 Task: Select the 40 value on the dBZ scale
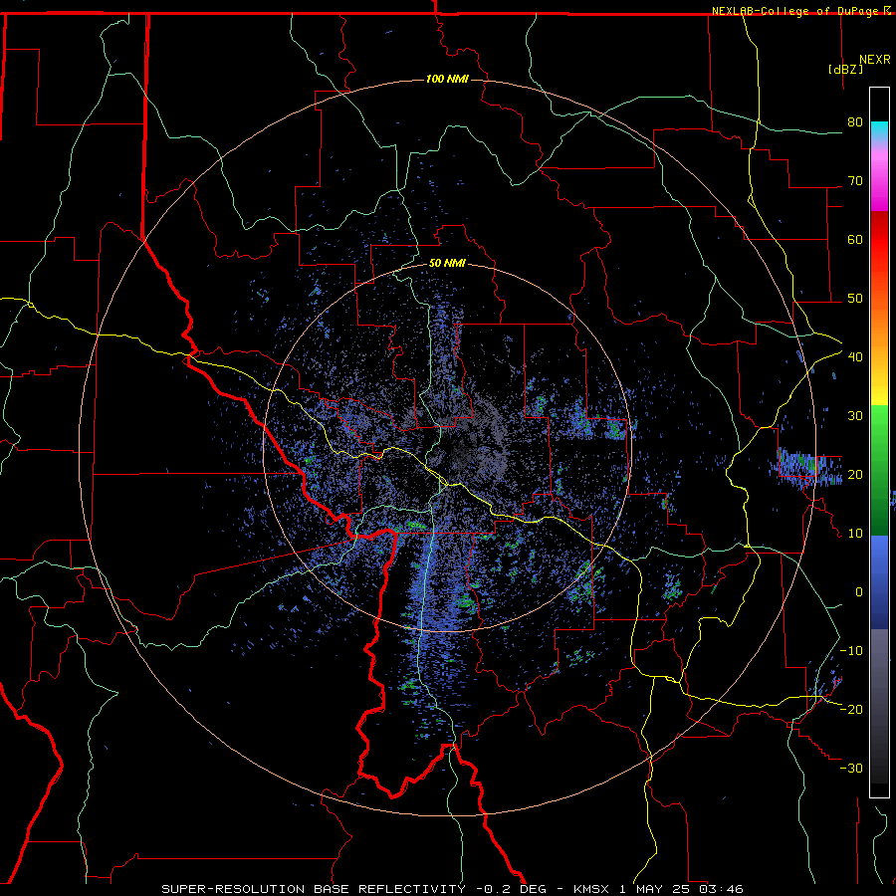[855, 357]
